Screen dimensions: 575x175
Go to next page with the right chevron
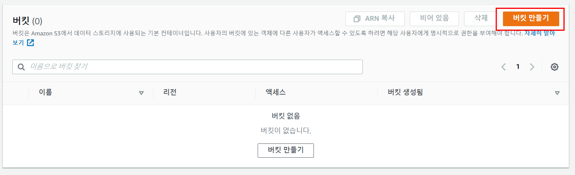click(x=532, y=67)
